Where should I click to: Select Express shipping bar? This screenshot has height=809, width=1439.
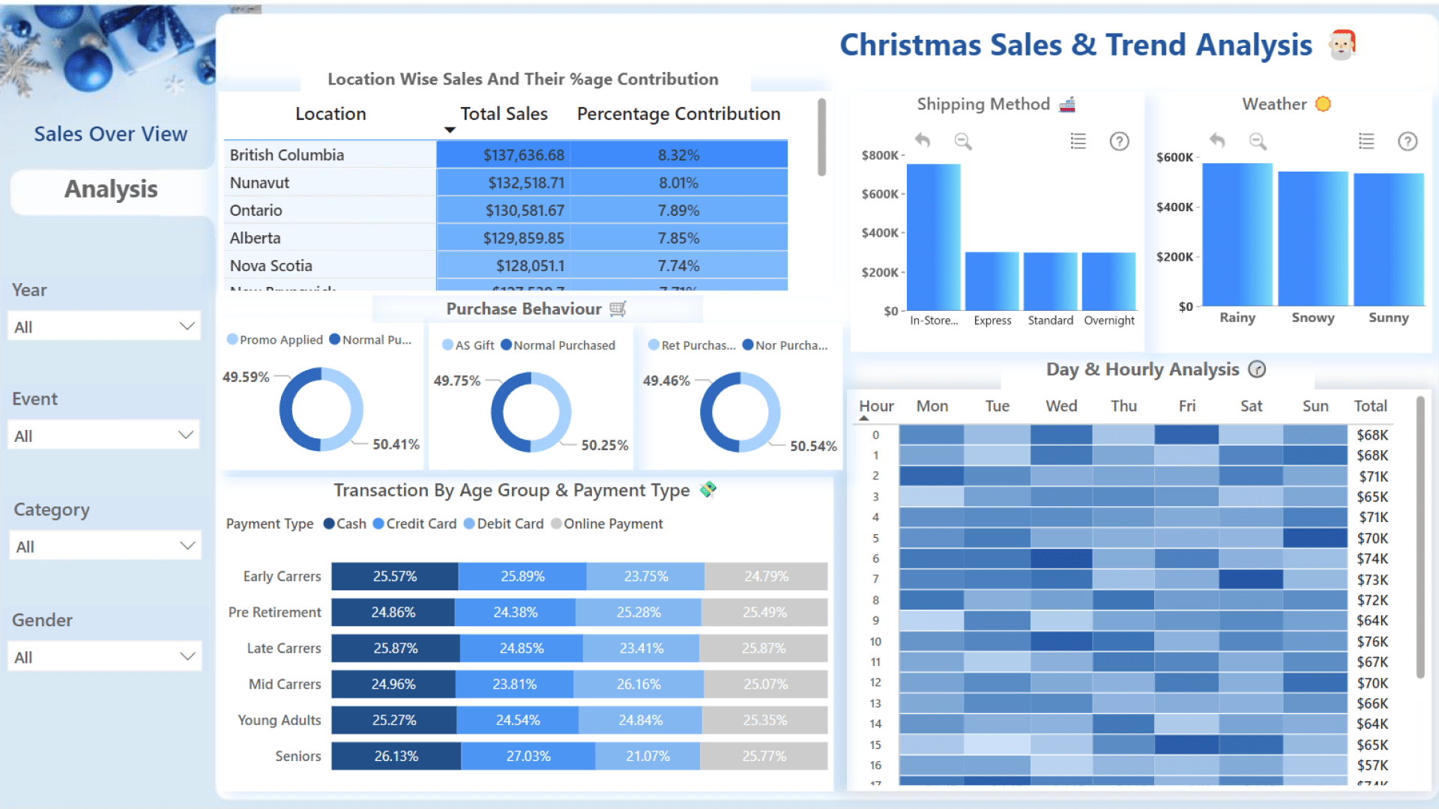click(992, 281)
